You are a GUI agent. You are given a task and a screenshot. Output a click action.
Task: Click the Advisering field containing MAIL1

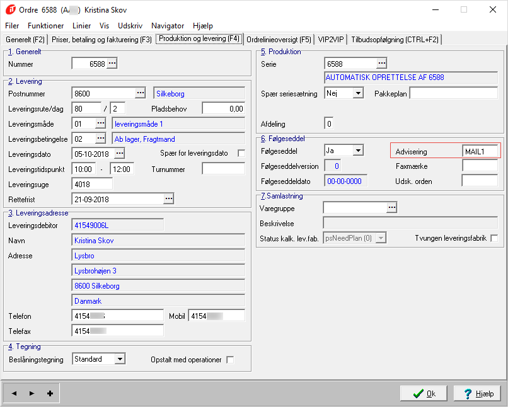point(480,151)
